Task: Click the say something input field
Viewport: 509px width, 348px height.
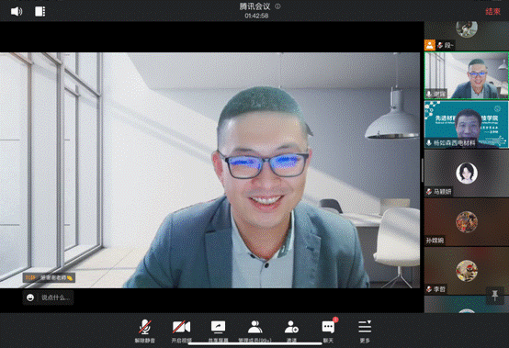Action: tap(48, 297)
